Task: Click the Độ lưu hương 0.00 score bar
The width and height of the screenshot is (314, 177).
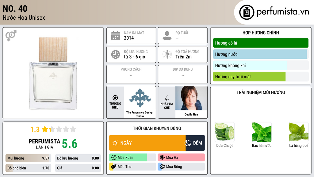Action: (x=78, y=158)
